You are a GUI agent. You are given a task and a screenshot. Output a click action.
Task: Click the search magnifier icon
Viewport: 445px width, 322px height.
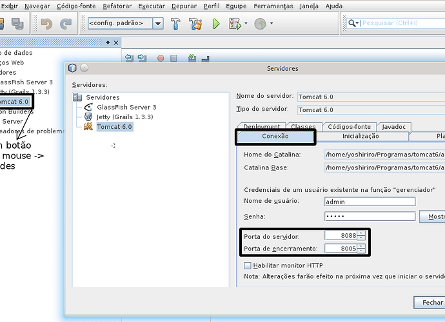click(x=352, y=23)
